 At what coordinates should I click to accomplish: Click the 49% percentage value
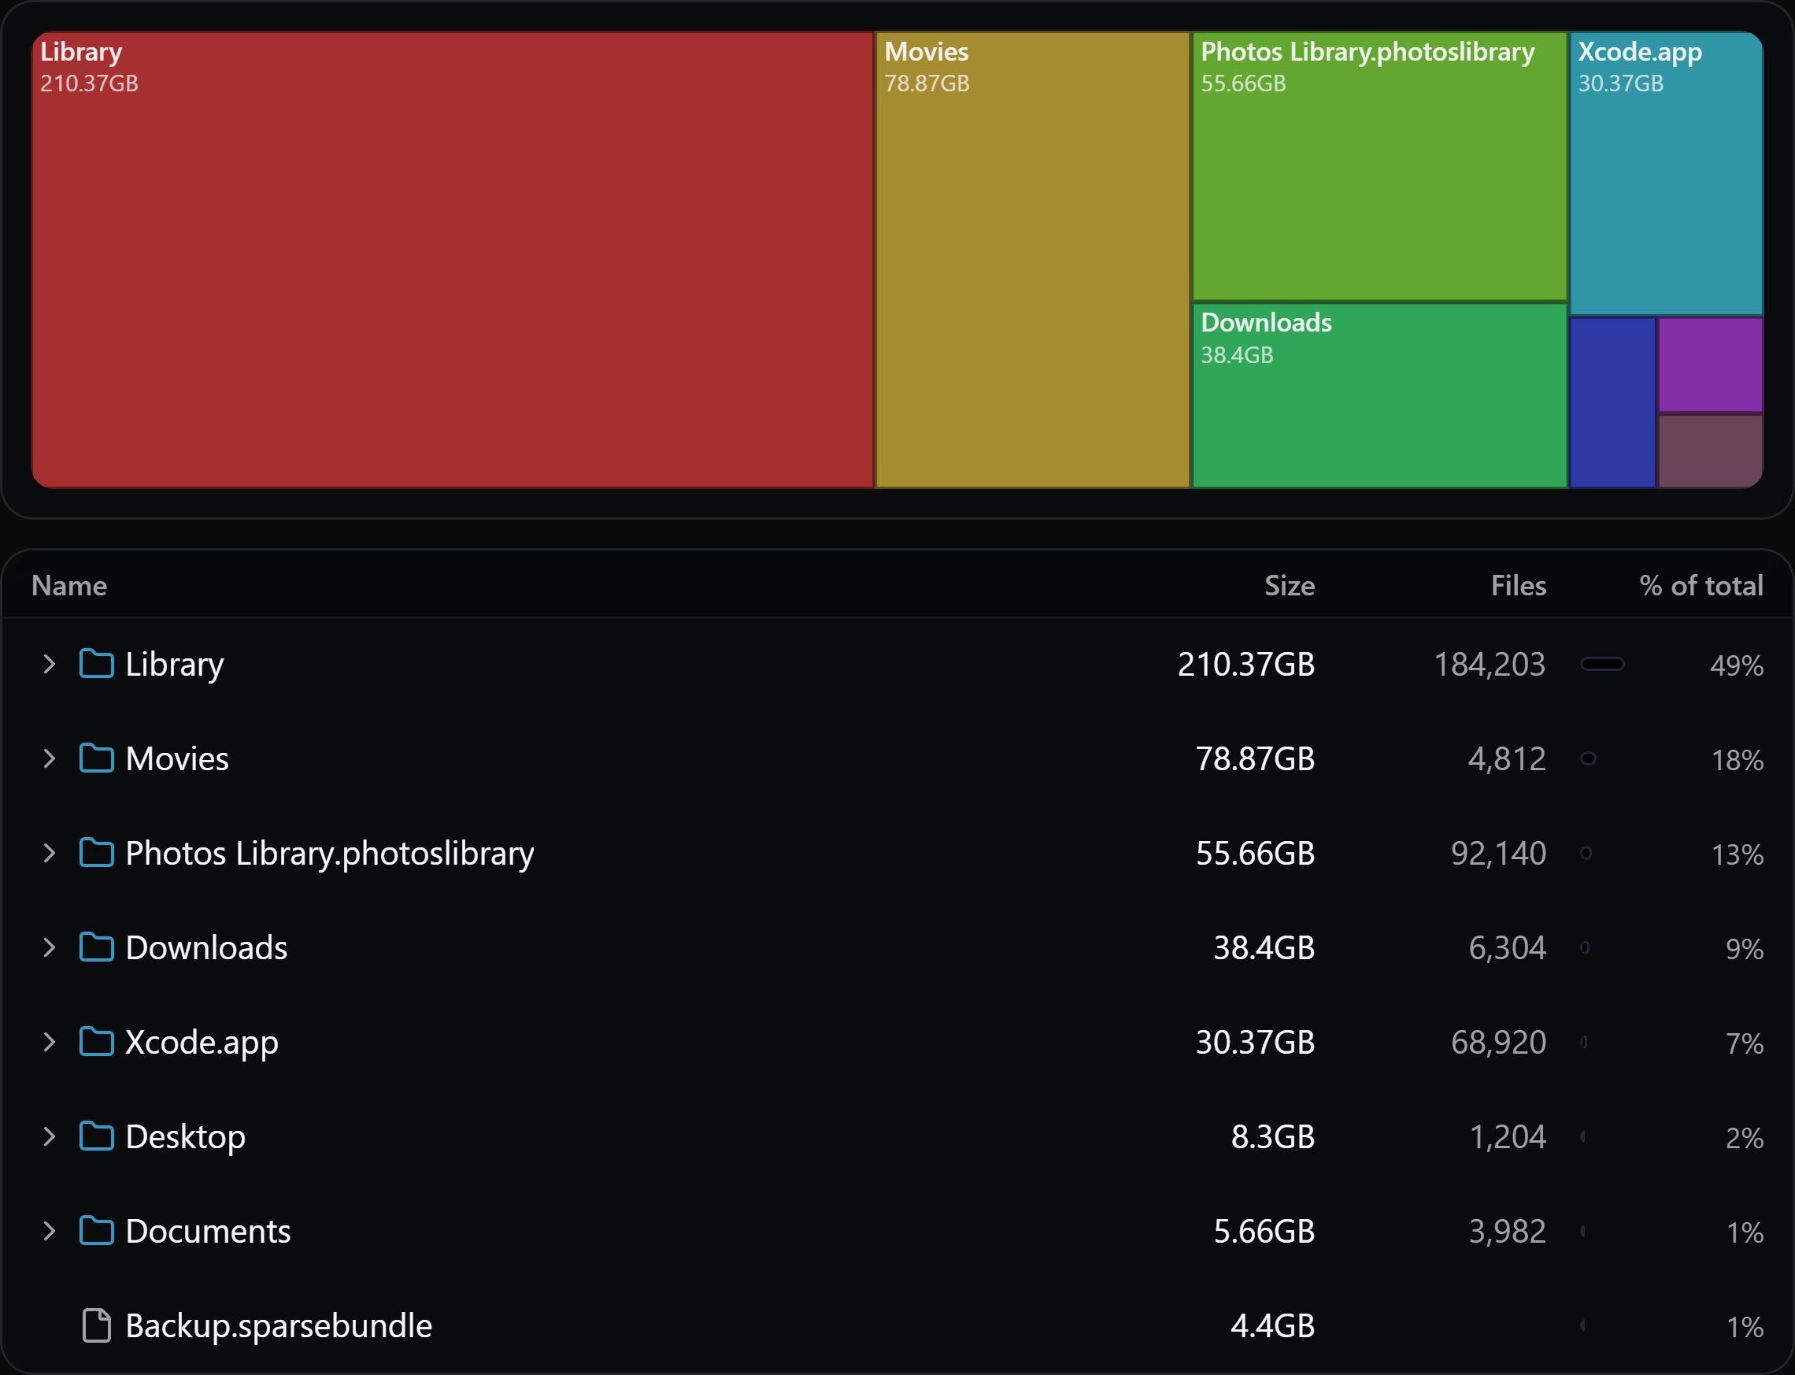click(1737, 665)
